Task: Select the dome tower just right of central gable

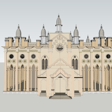Action: coord(76,34)
